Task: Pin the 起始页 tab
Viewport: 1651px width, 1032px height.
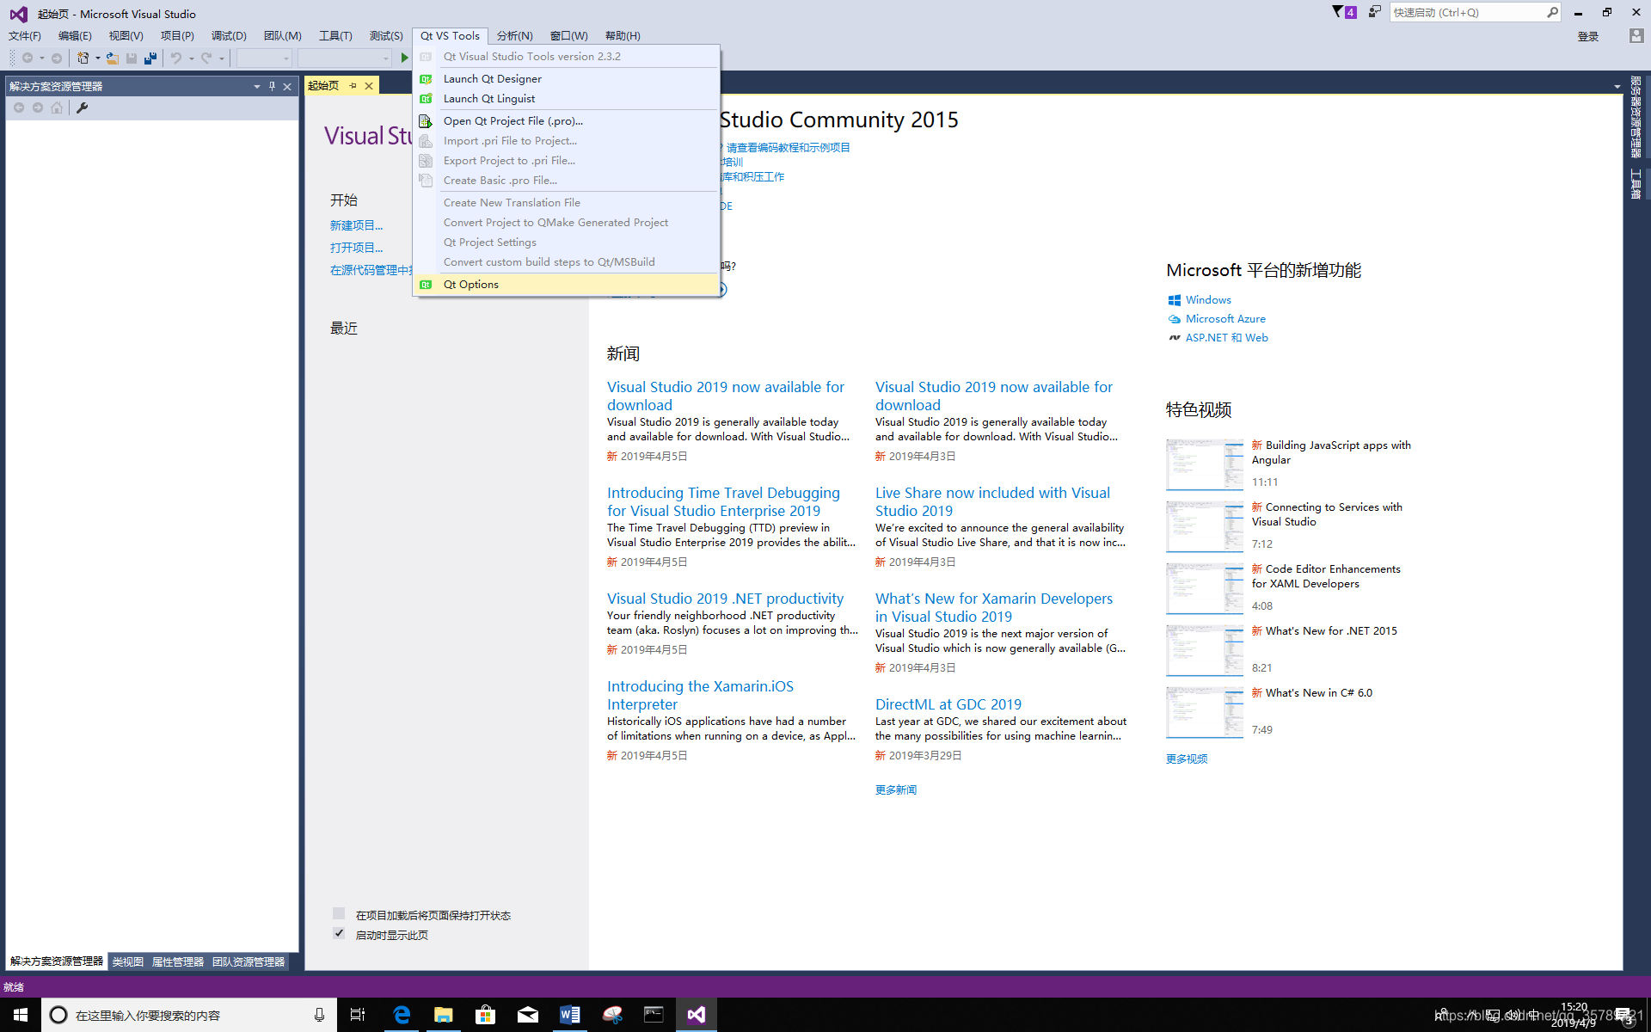Action: click(x=353, y=86)
